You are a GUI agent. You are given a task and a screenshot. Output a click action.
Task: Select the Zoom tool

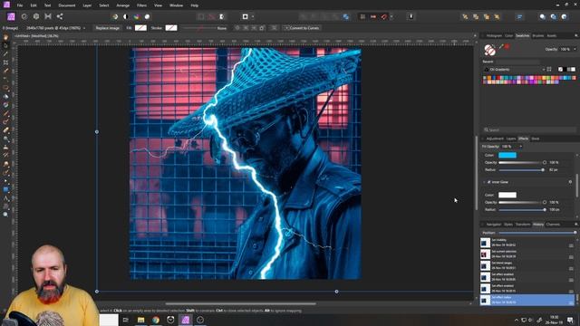coord(5,215)
